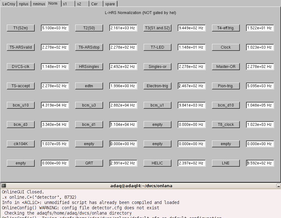The width and height of the screenshot is (281, 218).
Task: Click the T2(S0) rate field 2.161e+03 Hz
Action: [x=123, y=28]
